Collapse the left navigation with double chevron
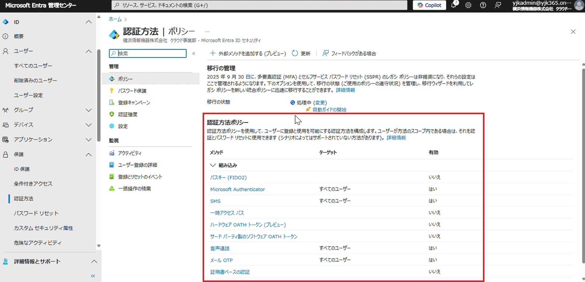The image size is (585, 282). [x=93, y=276]
